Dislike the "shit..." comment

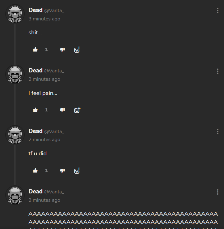(62, 50)
